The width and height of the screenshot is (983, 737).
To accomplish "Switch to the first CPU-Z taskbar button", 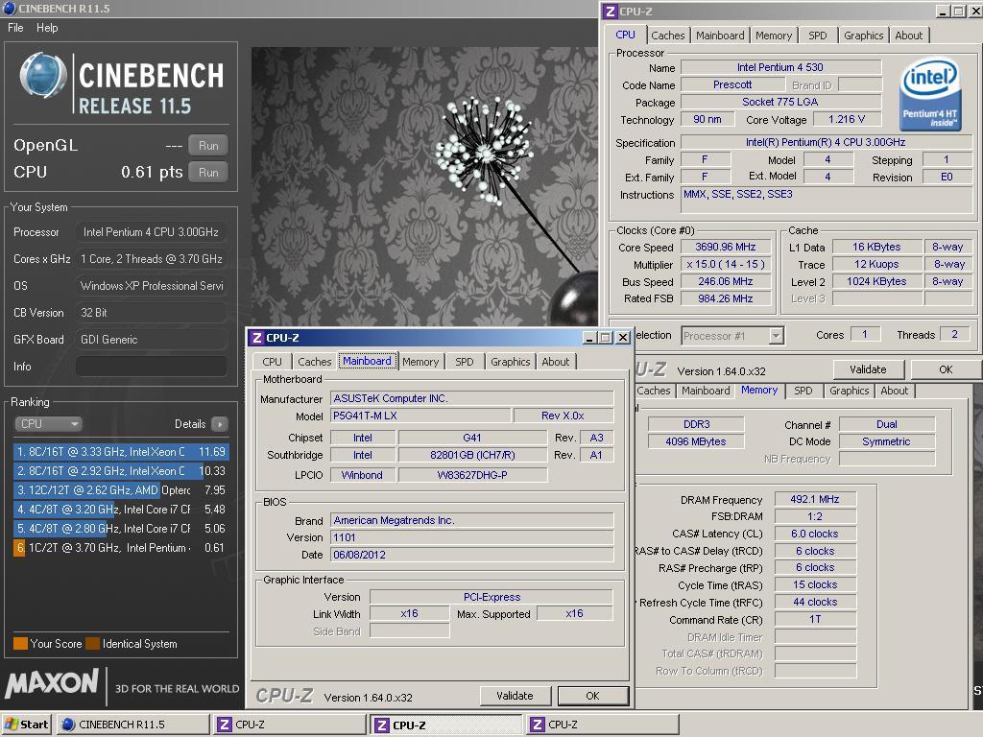I will point(289,725).
